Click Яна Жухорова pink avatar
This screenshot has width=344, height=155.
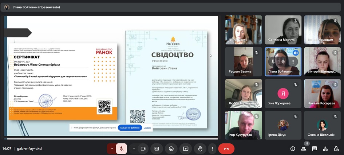pos(283,94)
